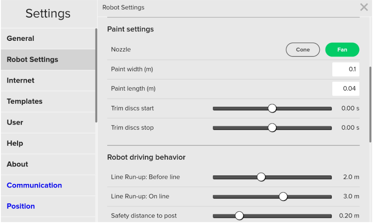The width and height of the screenshot is (373, 223).
Task: Click the Paint width input field
Action: coord(346,70)
